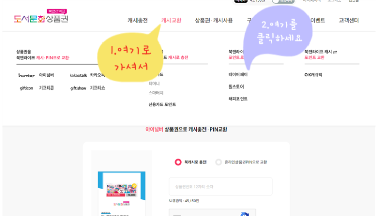
Task: Click the 북앤라이프 pink badge above logo
Action: (x=57, y=11)
